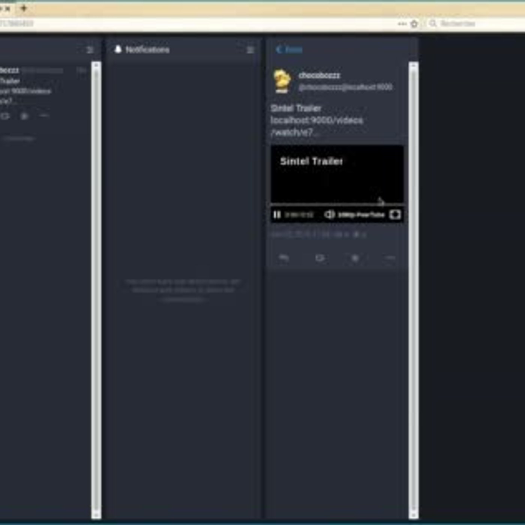
Task: Click the @chocobozzz@localhost:9000 handle
Action: coord(345,87)
